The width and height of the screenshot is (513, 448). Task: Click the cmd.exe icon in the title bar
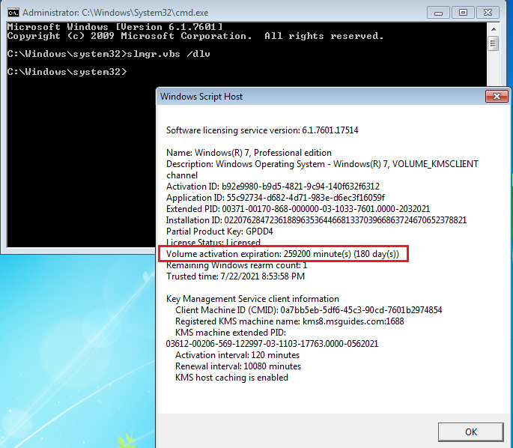click(x=13, y=13)
